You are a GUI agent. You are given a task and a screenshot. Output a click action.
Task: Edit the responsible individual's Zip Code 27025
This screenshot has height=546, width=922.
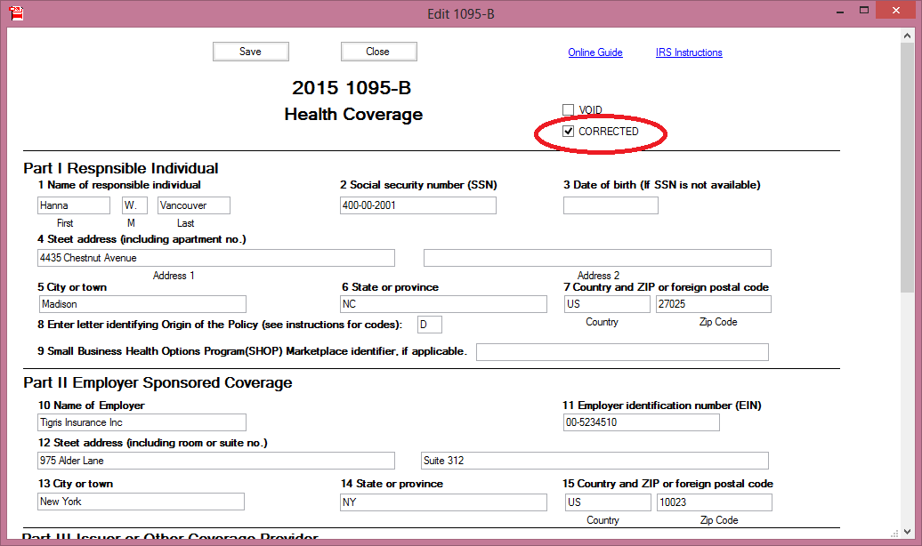[713, 304]
